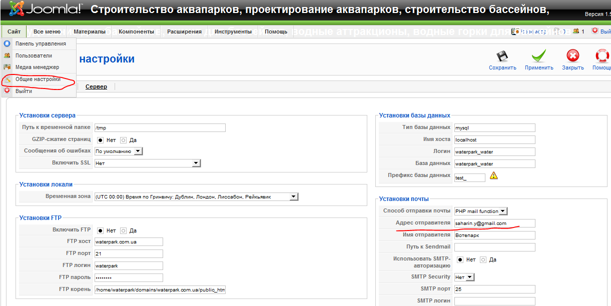The height and width of the screenshot is (306, 611).
Task: Select Да for SMTP authorization
Action: [483, 259]
